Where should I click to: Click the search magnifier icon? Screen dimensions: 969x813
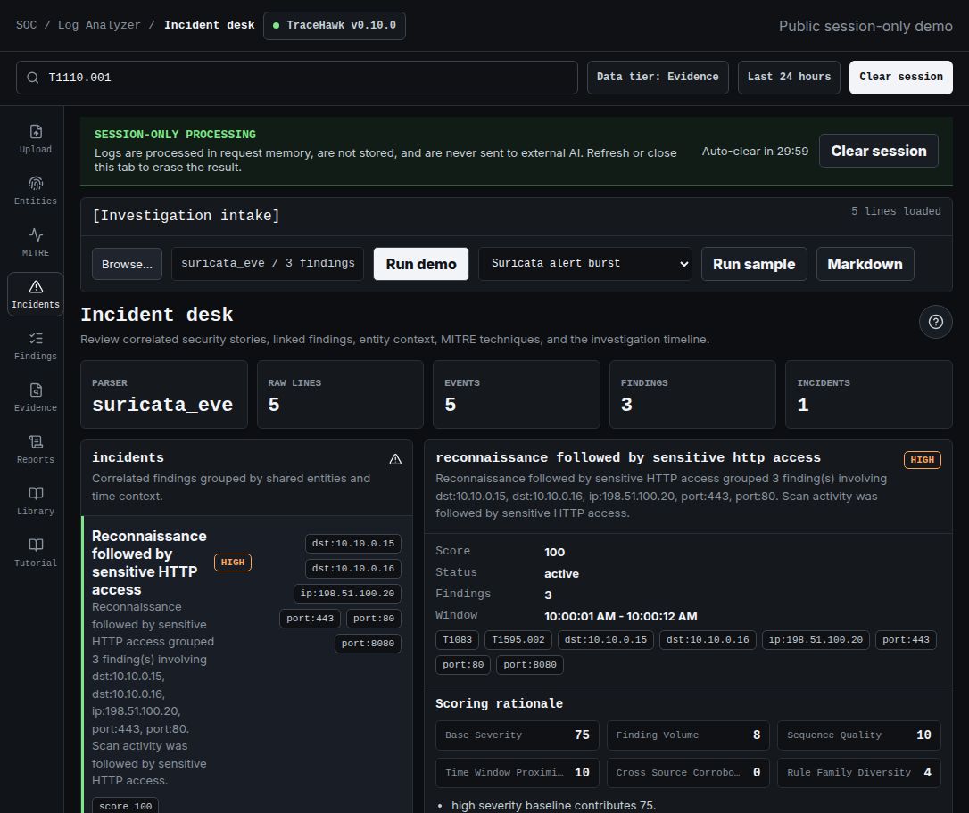(33, 78)
